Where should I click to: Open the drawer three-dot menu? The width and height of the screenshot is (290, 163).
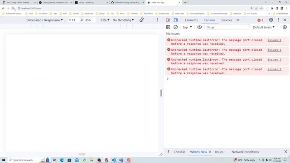pyautogui.click(x=168, y=152)
